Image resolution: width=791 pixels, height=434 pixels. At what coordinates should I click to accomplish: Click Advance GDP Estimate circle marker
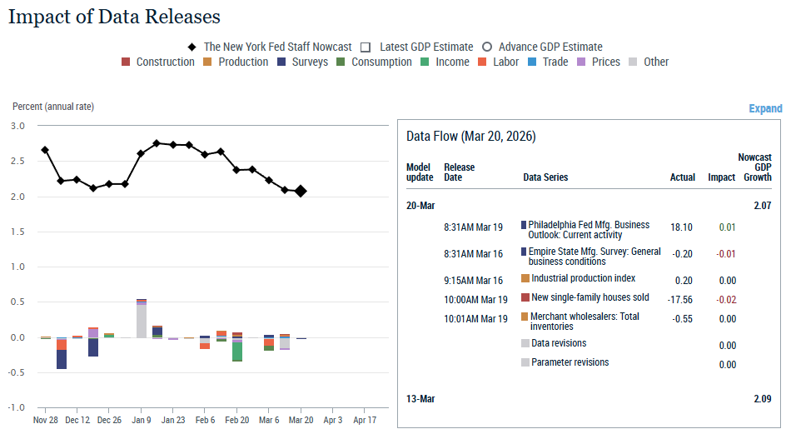click(487, 47)
